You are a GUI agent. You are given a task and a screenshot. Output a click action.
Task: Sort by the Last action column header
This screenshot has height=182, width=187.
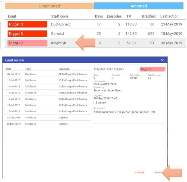click(x=169, y=16)
